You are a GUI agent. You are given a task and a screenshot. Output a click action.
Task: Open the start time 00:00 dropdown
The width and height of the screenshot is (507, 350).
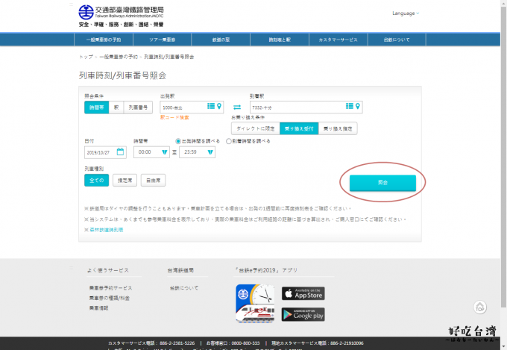point(151,151)
